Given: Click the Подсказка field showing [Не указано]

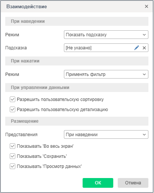Looking at the screenshot, I should [x=106, y=48].
